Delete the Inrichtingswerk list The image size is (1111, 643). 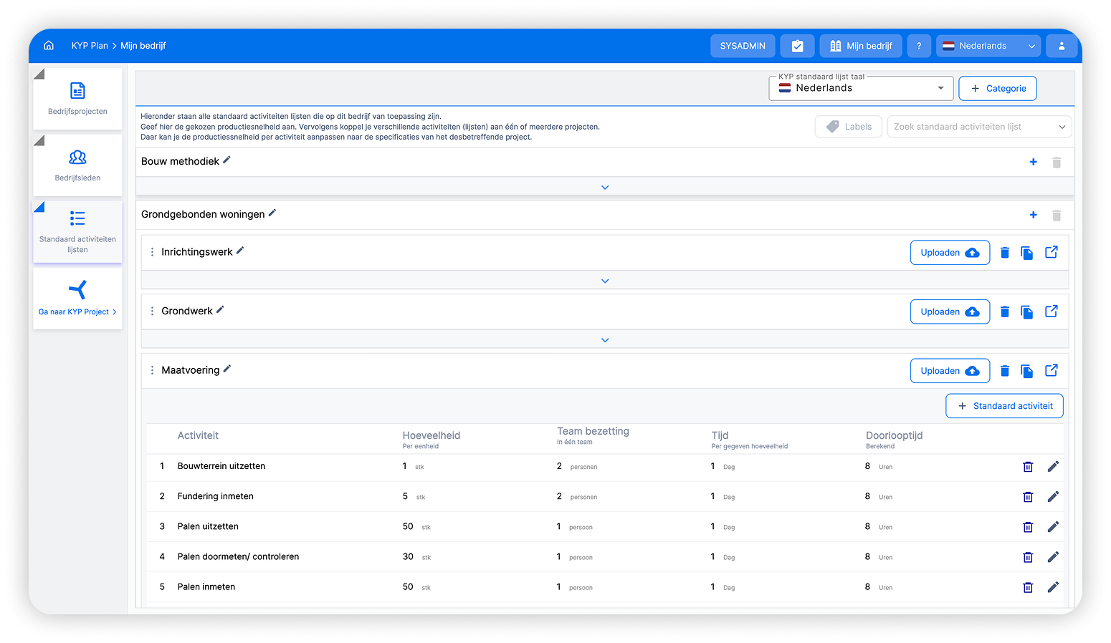(1005, 253)
